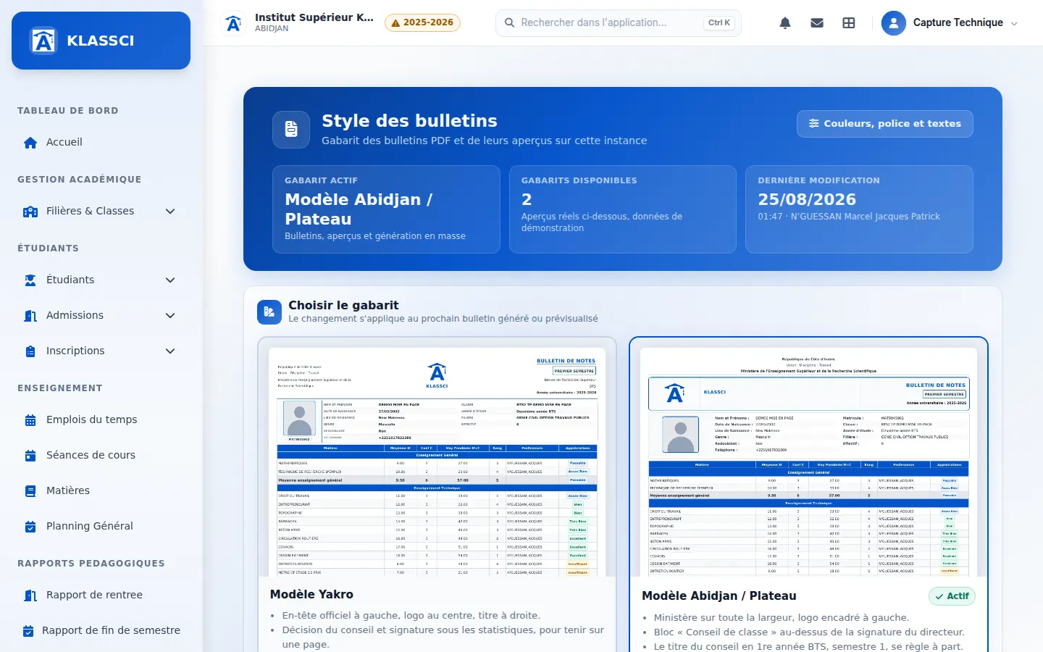Click the Inscriptions clipboard icon
Screen dimensions: 1043x652
point(30,351)
